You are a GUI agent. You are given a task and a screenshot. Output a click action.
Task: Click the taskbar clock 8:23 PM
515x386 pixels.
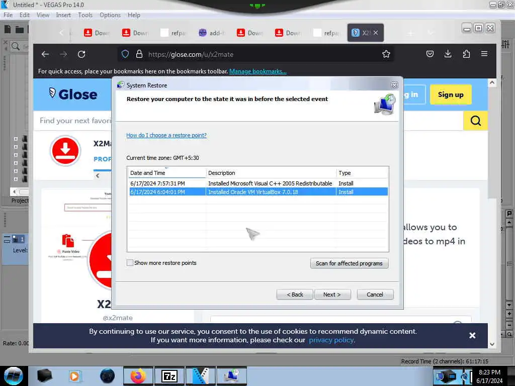[x=489, y=372]
